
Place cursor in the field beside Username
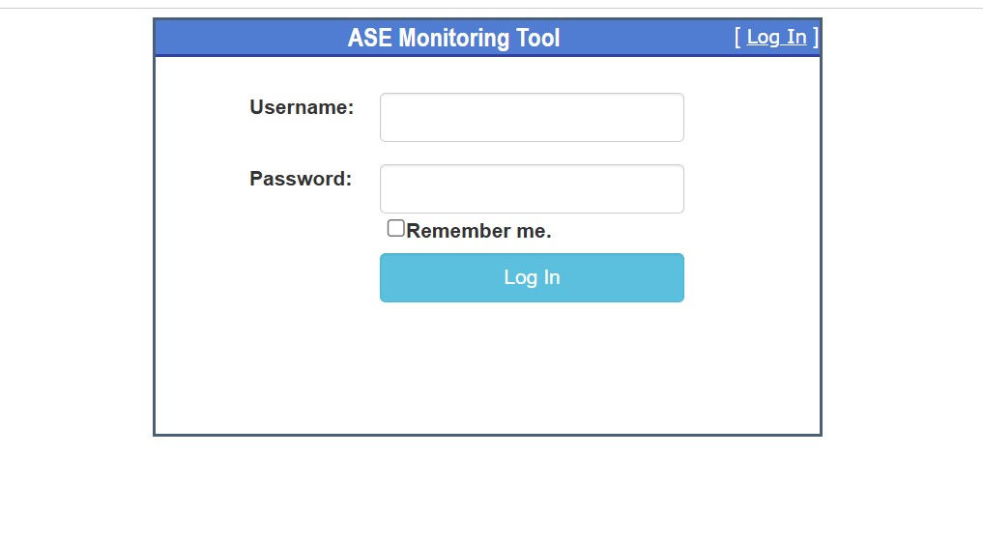coord(532,117)
